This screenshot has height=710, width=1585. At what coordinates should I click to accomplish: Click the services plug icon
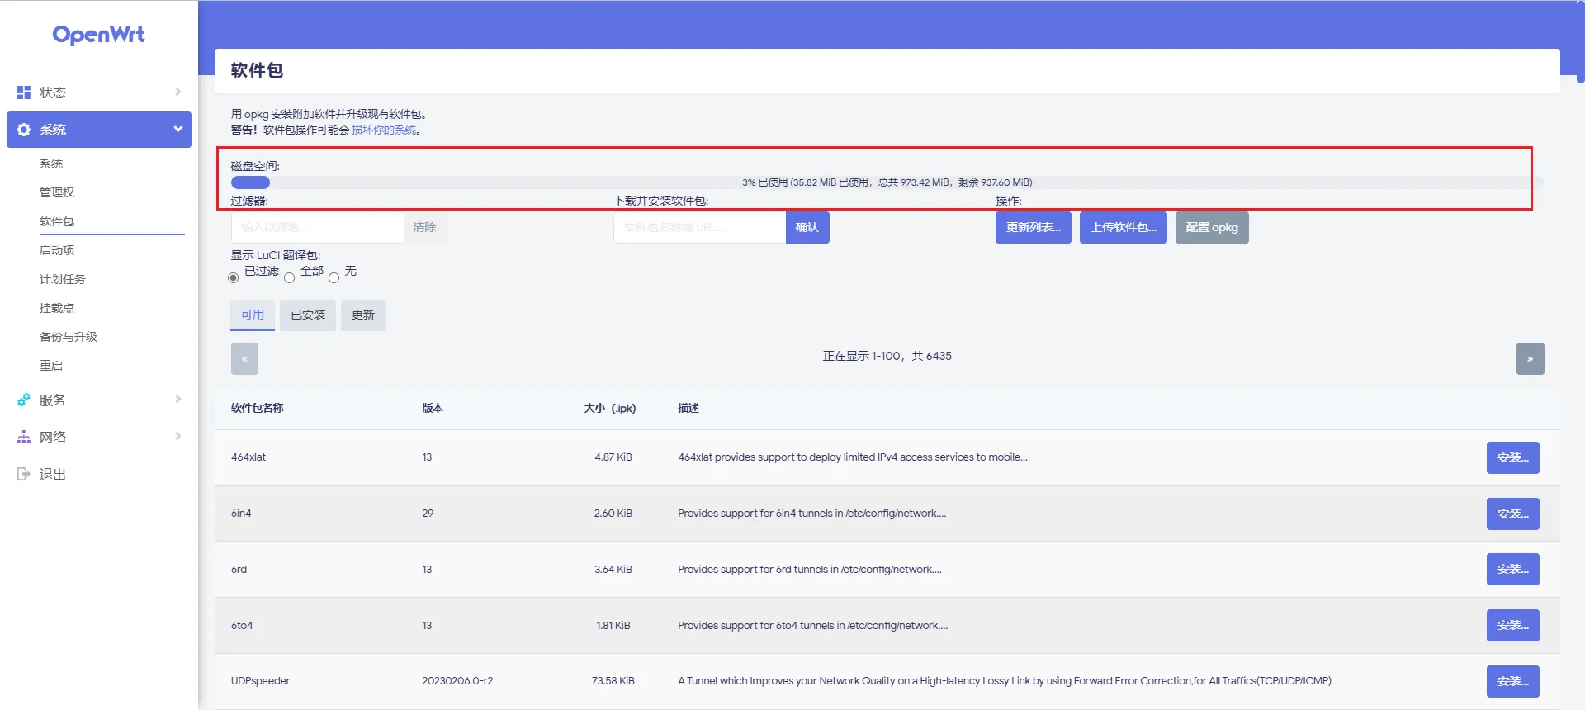click(24, 400)
